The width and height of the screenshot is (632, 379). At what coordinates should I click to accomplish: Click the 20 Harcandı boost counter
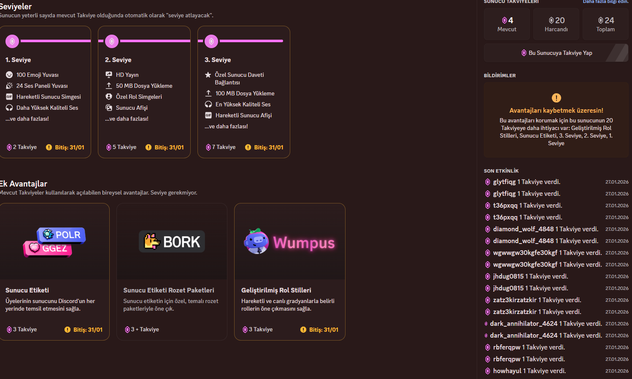(x=556, y=24)
